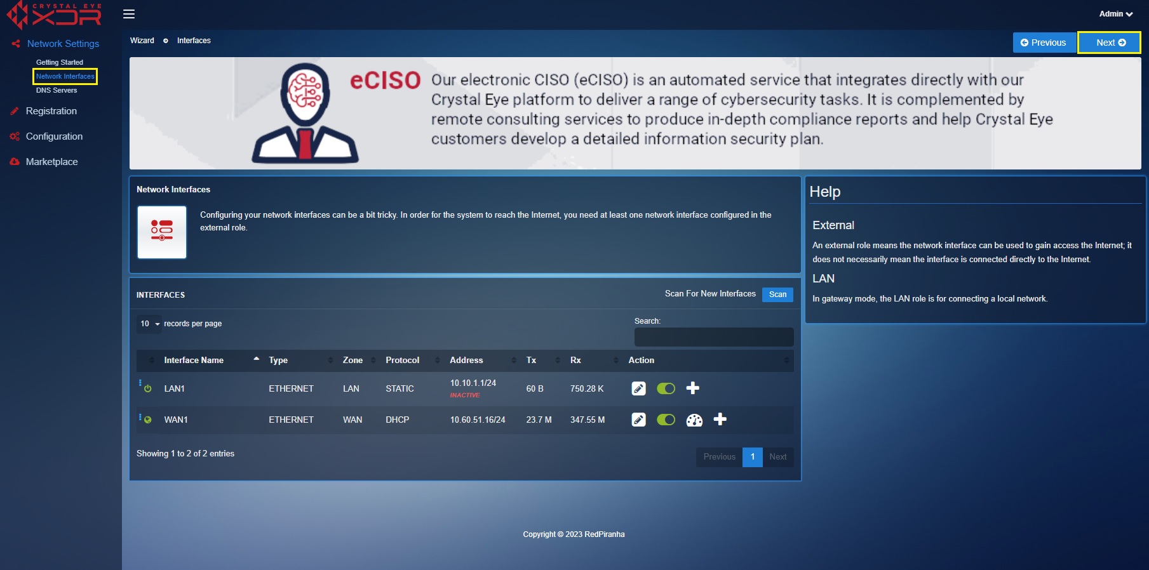Click pagination Previous button below table
This screenshot has height=570, width=1149.
click(x=719, y=457)
